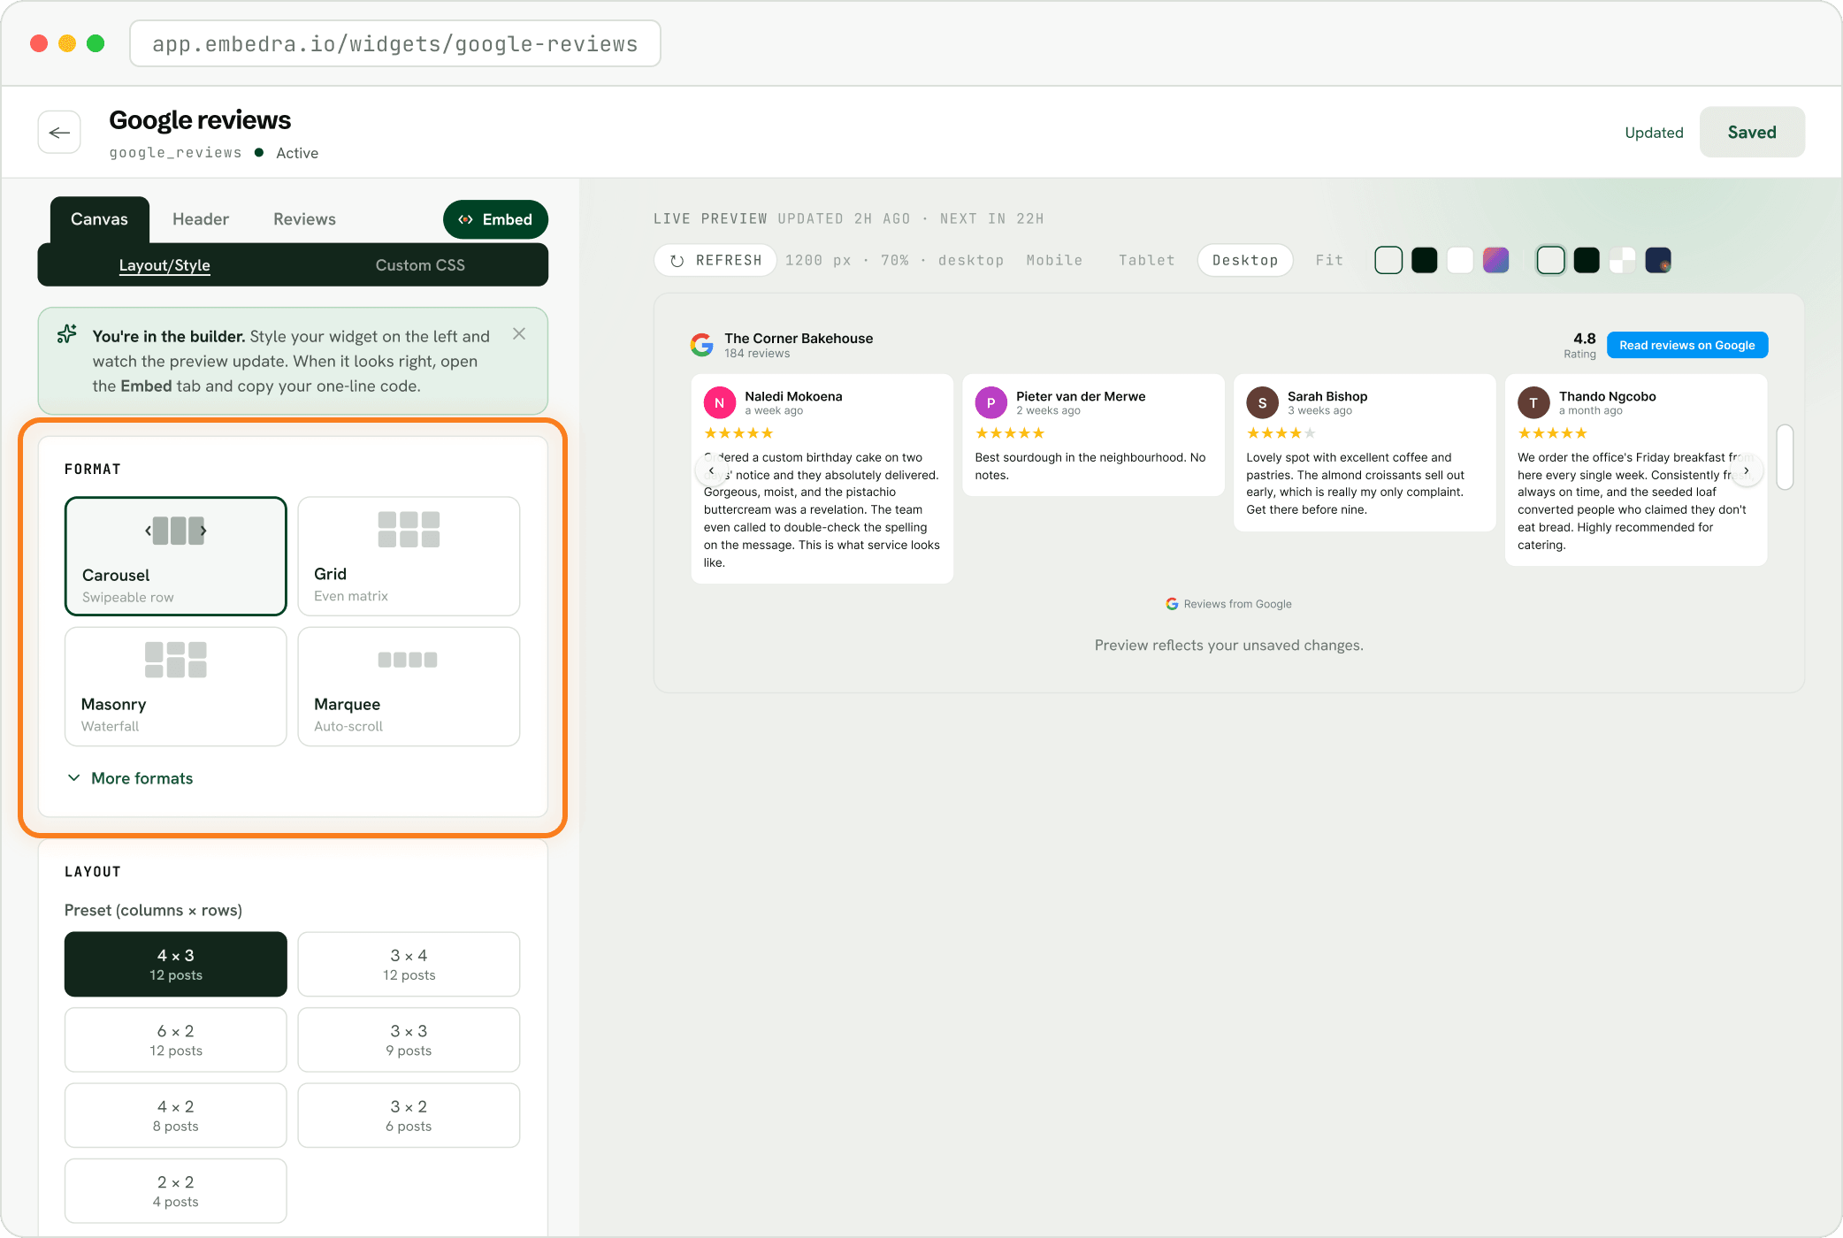
Task: Pick the navy background swatch
Action: click(x=1658, y=260)
